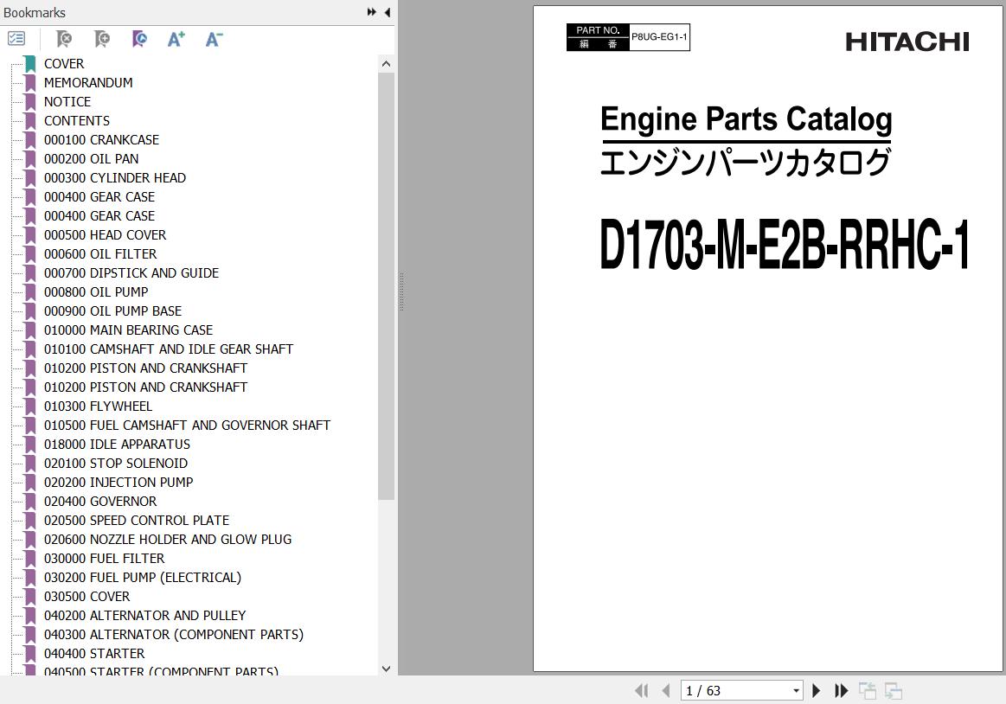The height and width of the screenshot is (704, 1006).
Task: Open the 000300 CYLINDER HEAD bookmark
Action: click(x=115, y=178)
